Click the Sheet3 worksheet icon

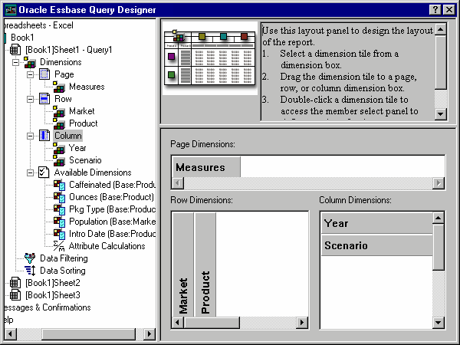tap(15, 295)
